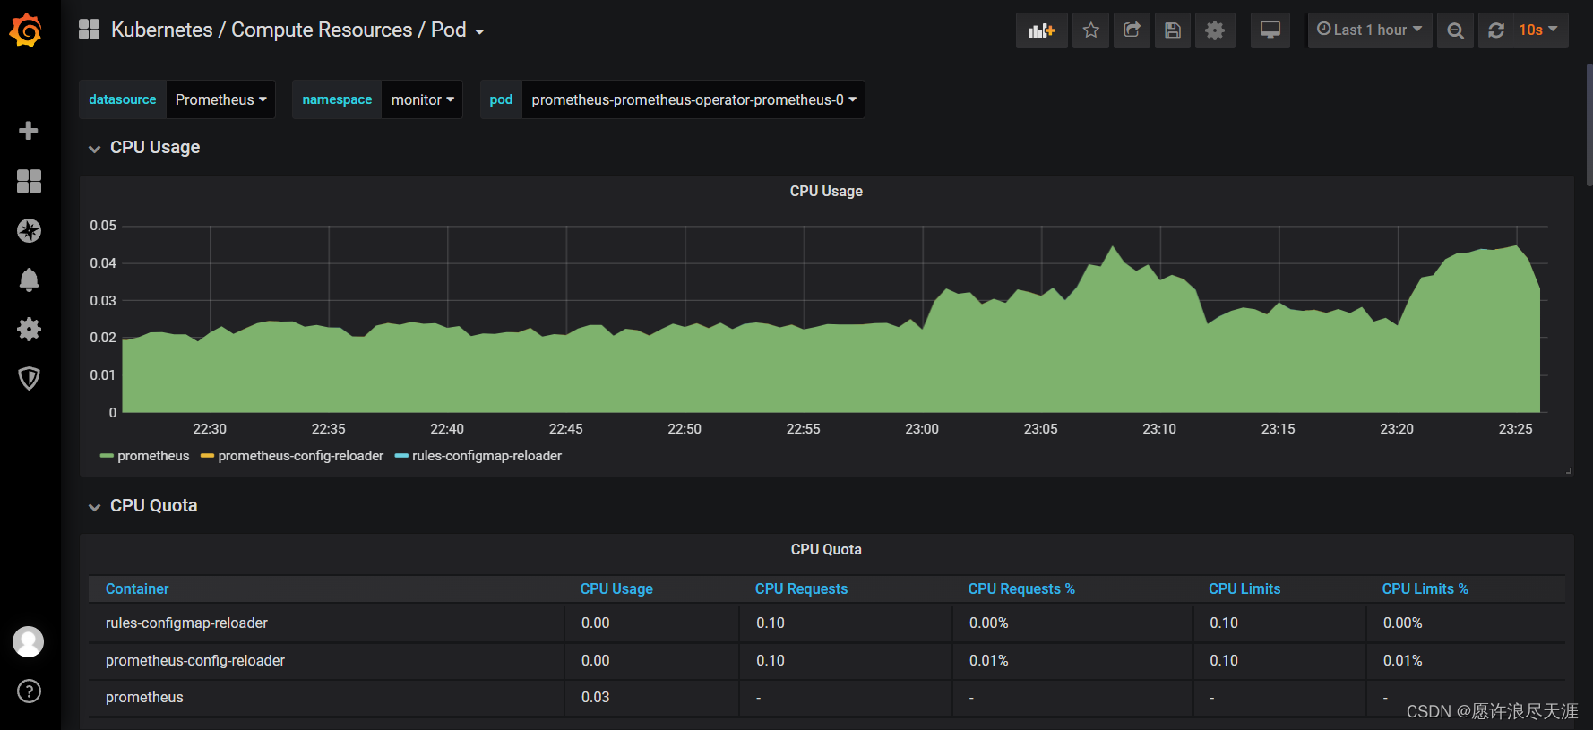Viewport: 1593px width, 730px height.
Task: Click the yellow prometheus-config-reloader color swatch
Action: pyautogui.click(x=207, y=456)
